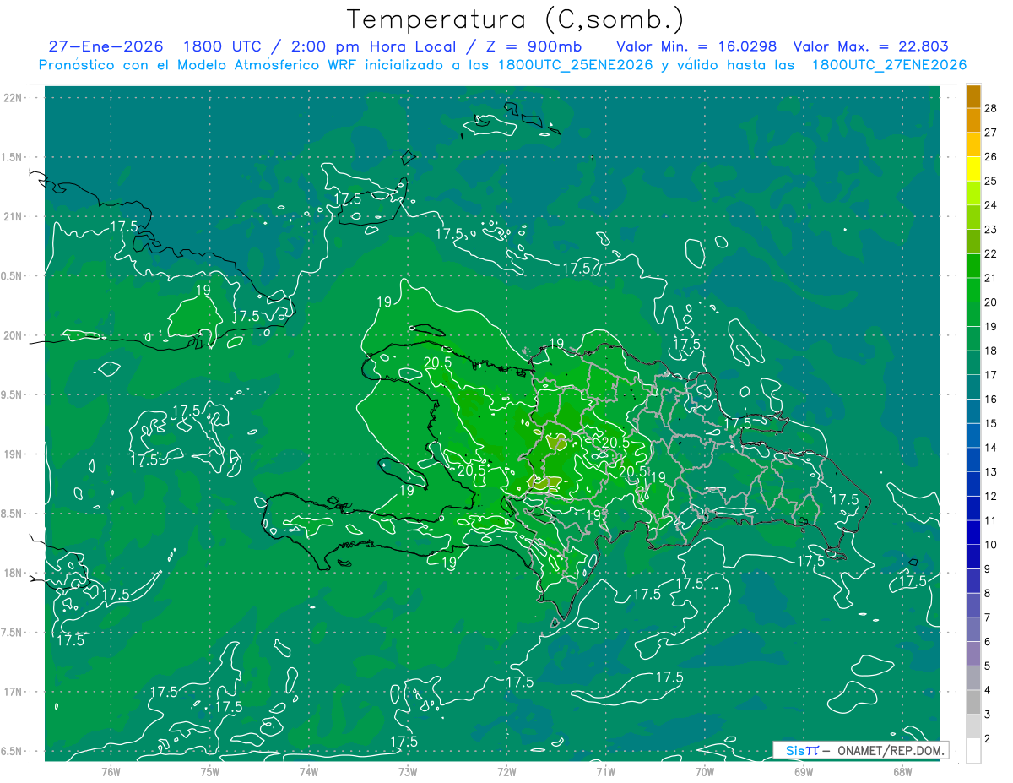Click the '72W' longitude axis label
Image resolution: width=1013 pixels, height=783 pixels.
[x=506, y=772]
